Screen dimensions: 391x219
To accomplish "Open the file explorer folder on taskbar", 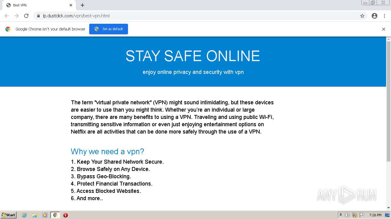I will point(35,215).
